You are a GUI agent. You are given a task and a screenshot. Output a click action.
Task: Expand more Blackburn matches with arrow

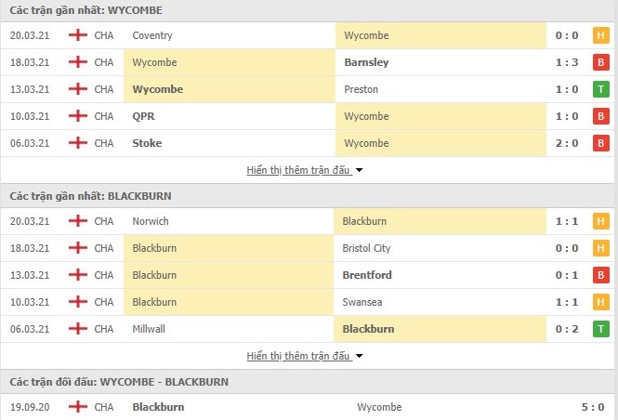[x=359, y=356]
